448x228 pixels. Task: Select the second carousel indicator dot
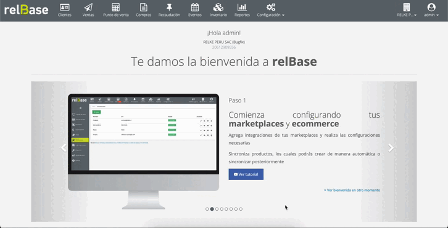coord(212,209)
